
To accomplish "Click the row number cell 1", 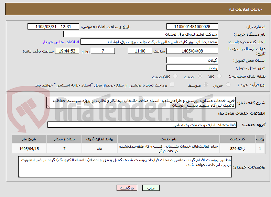I will click(x=260, y=148).
